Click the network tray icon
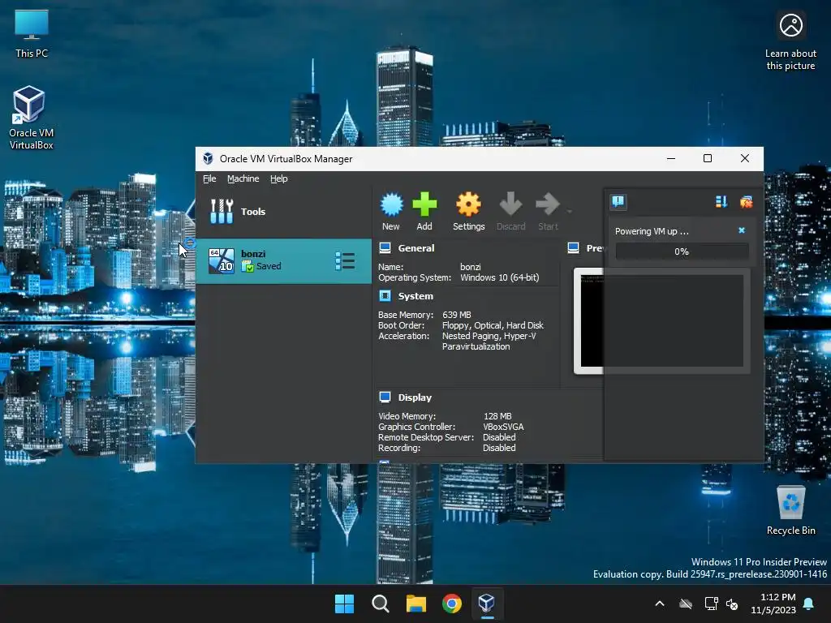Image resolution: width=831 pixels, height=623 pixels. tap(711, 604)
